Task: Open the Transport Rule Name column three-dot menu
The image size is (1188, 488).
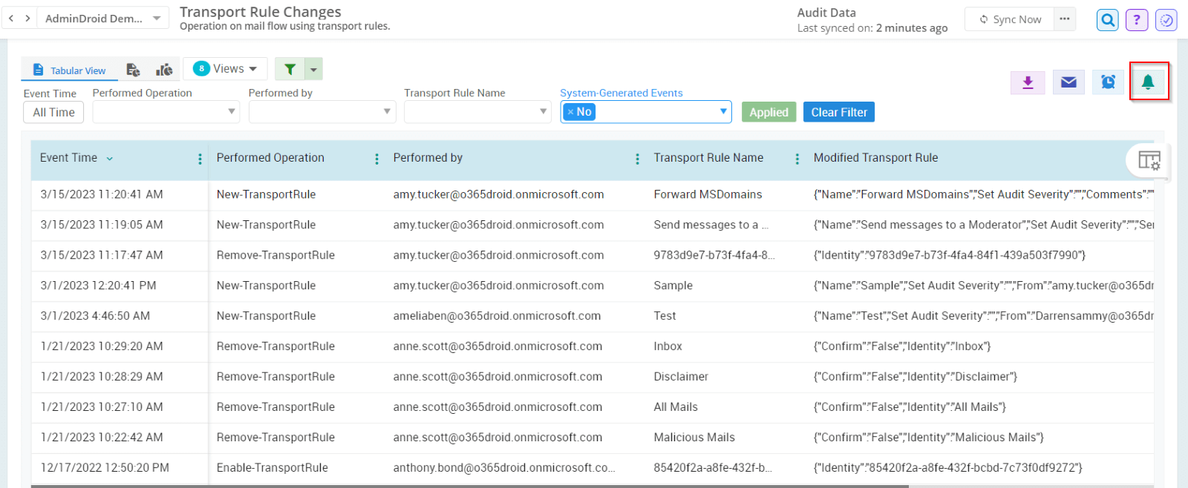Action: point(797,159)
